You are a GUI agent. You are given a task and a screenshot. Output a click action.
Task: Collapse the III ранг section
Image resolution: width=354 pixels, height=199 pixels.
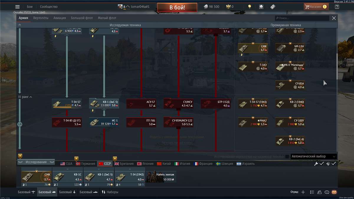[x=25, y=97]
